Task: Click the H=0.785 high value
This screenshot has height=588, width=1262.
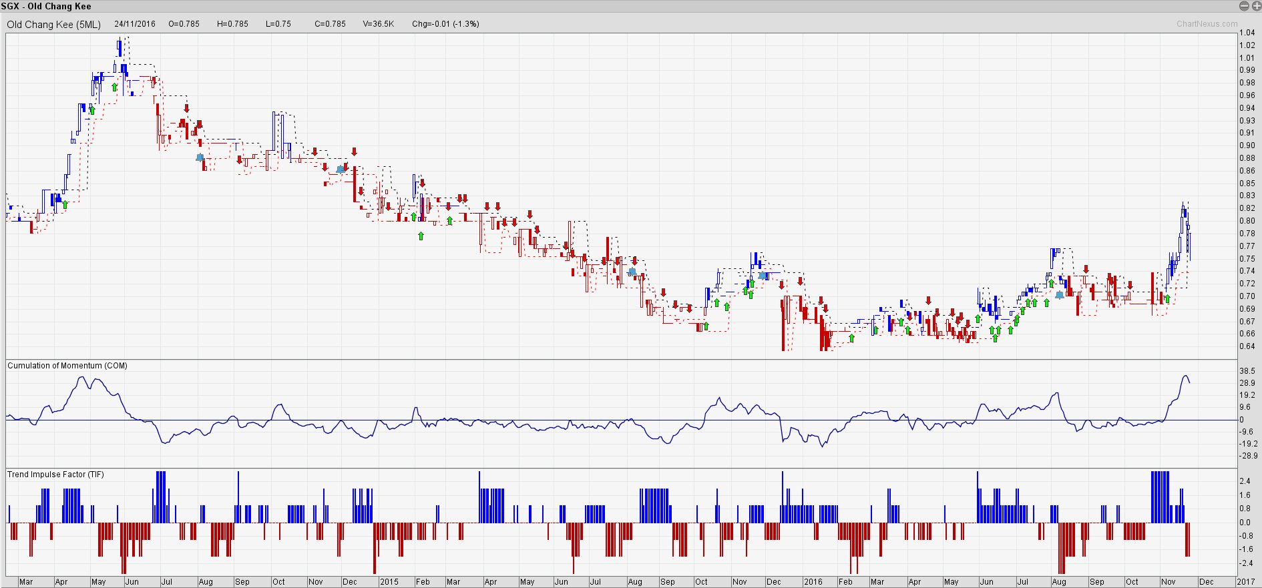Action: click(232, 23)
